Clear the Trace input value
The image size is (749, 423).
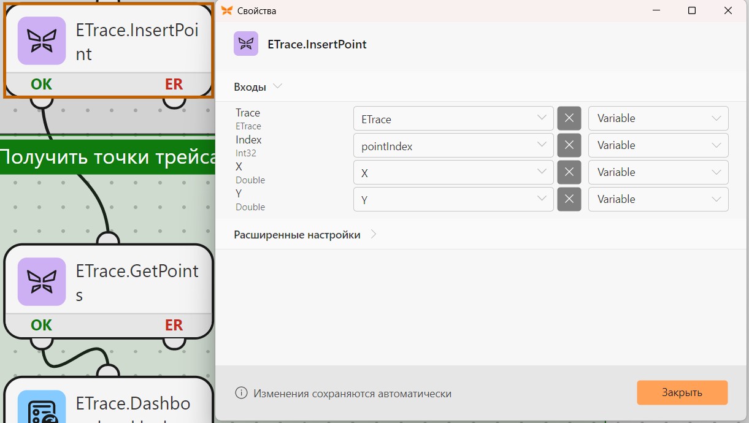(x=569, y=118)
